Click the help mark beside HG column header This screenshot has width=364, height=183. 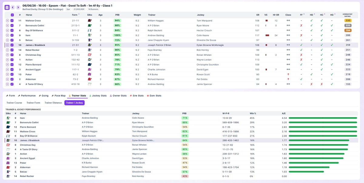coord(335,14)
